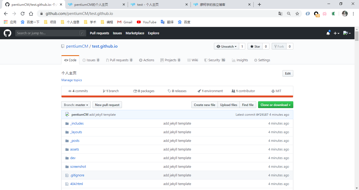The height and width of the screenshot is (190, 359).
Task: Click the Fork button
Action: pyautogui.click(x=279, y=46)
